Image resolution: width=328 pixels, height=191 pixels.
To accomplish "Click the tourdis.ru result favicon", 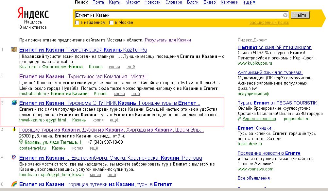I will (14, 157).
